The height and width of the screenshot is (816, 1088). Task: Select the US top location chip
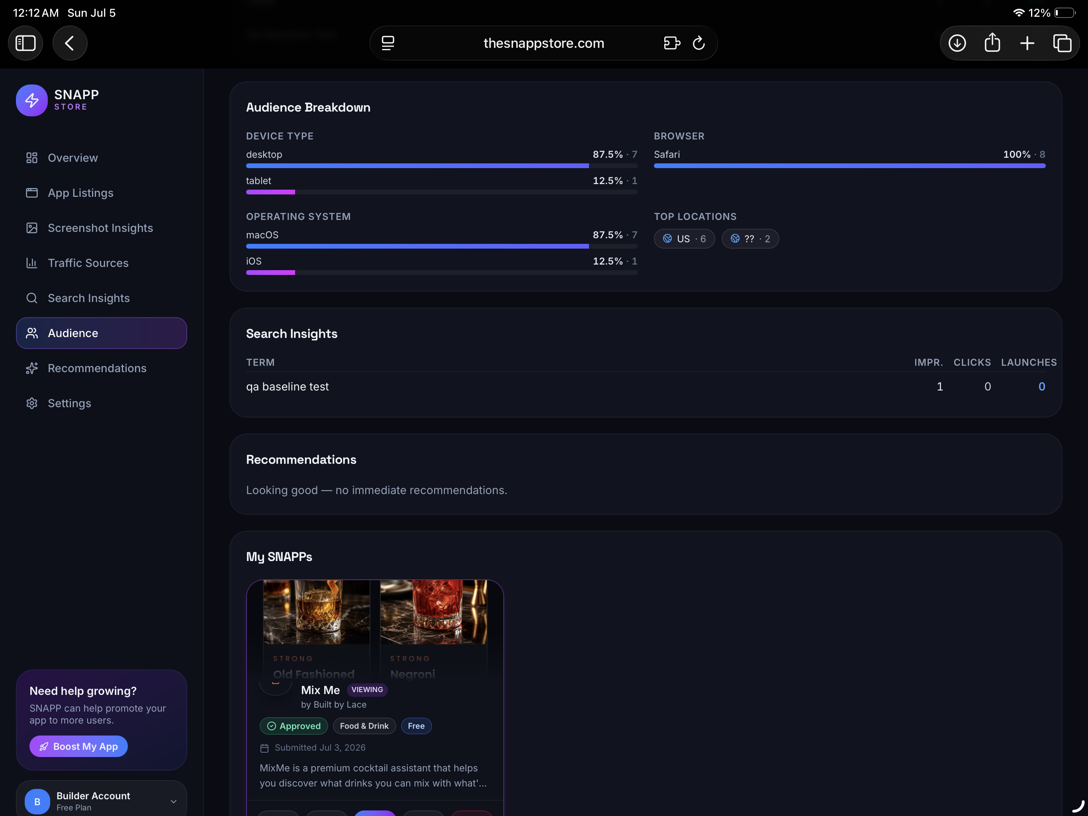pos(684,239)
